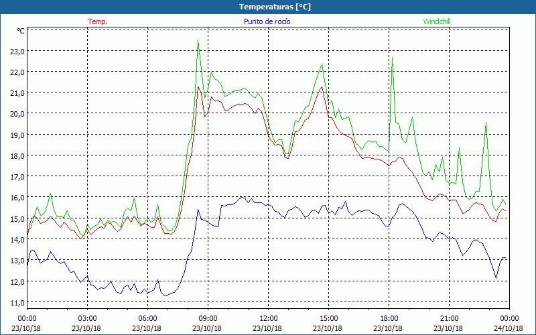Click the 06:00 time axis label
The width and height of the screenshot is (536, 335).
147,318
